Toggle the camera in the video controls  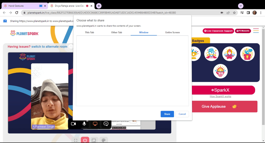(x=73, y=124)
